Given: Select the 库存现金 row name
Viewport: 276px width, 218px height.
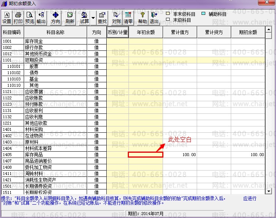Looking at the screenshot, I should 34,42.
